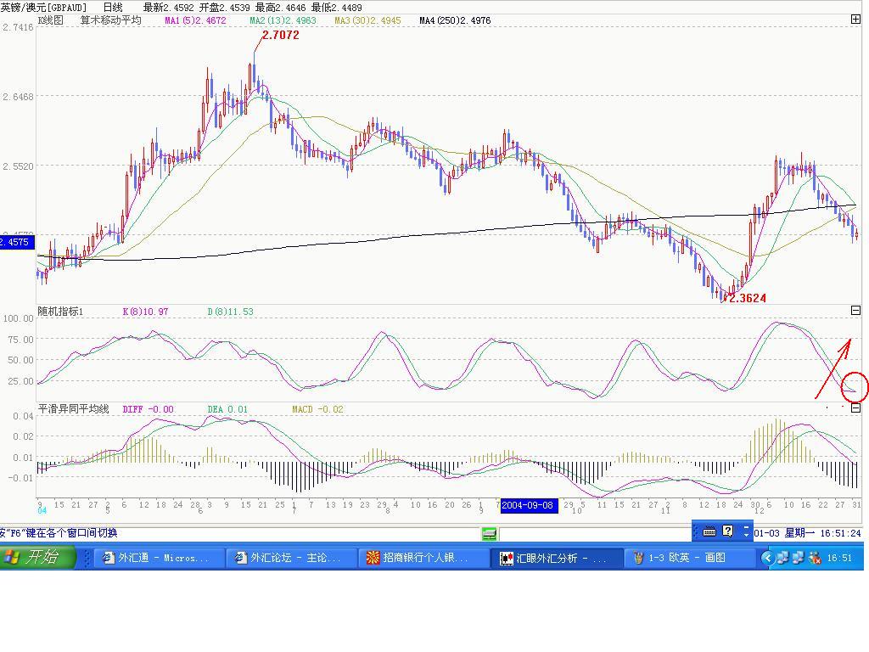Click the 日线 daily period label

[x=113, y=7]
